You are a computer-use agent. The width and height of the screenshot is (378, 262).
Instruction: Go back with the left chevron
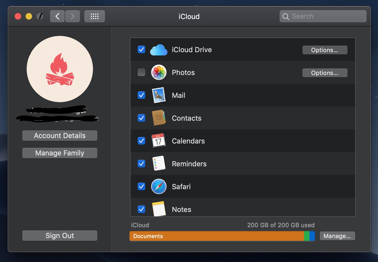click(x=57, y=16)
